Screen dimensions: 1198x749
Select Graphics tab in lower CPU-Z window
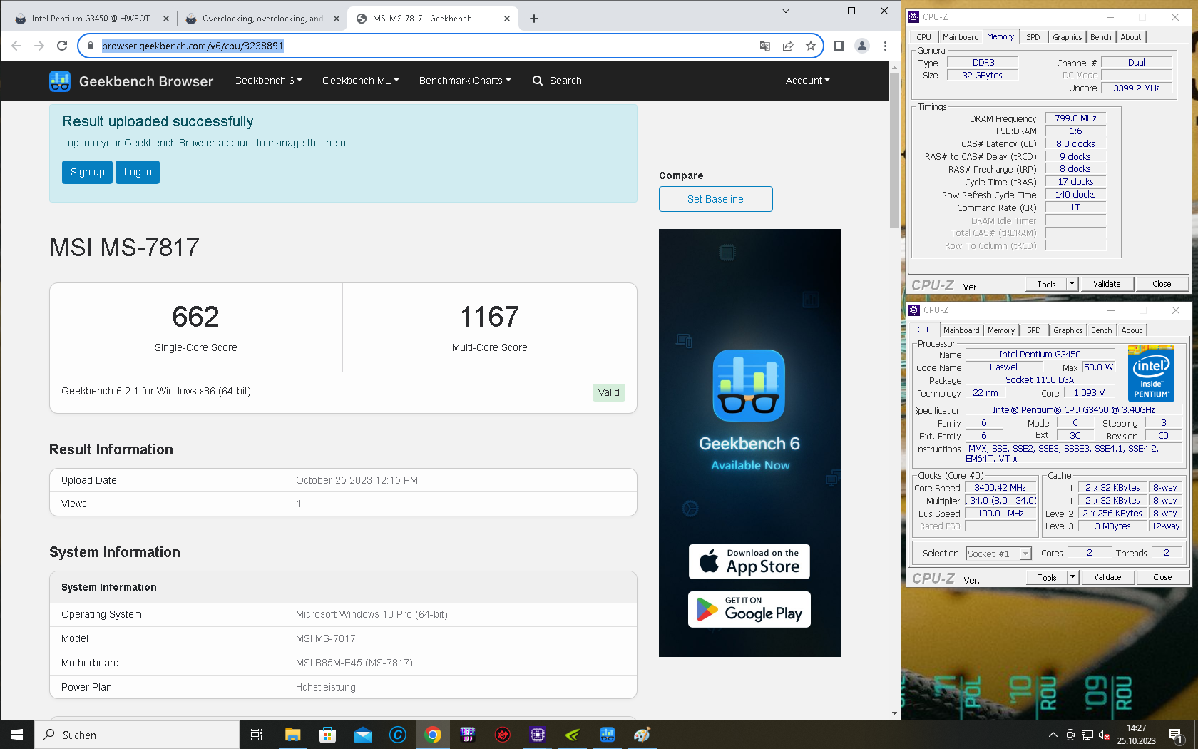1068,330
